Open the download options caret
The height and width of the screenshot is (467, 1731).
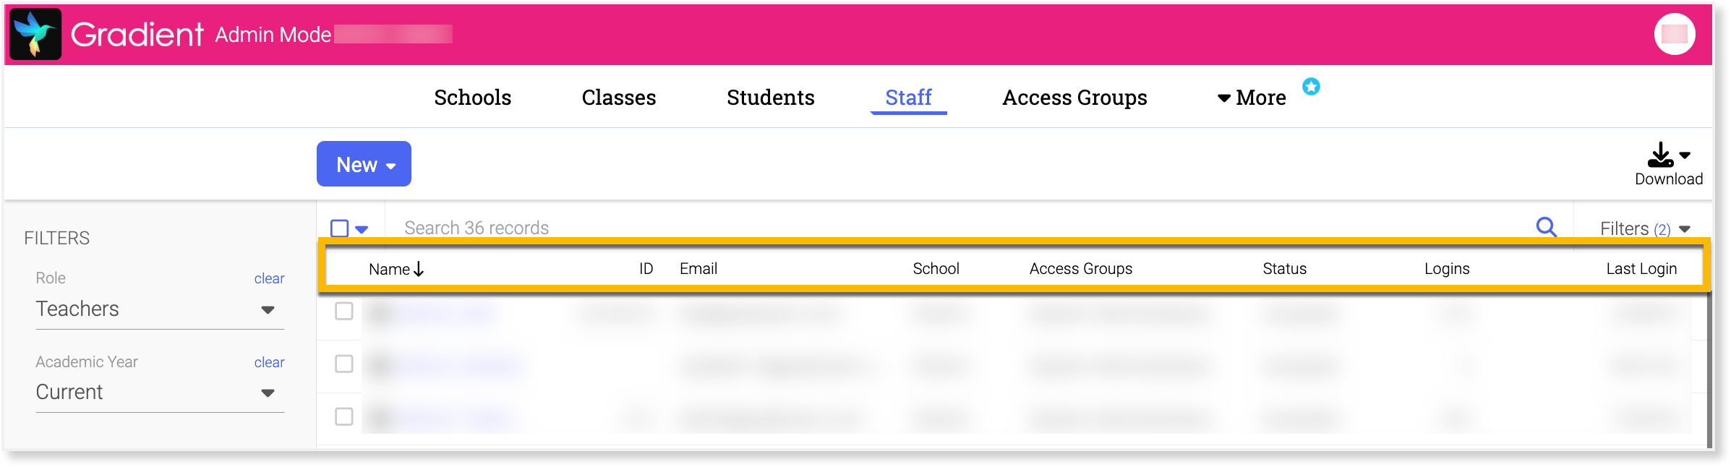(1685, 155)
